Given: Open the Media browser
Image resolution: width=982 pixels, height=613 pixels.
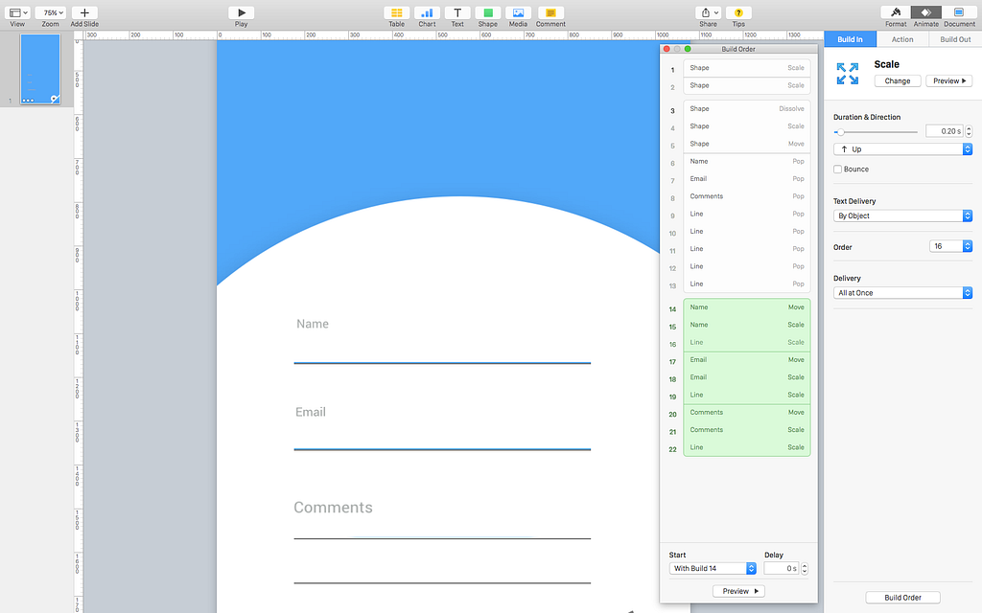Looking at the screenshot, I should pyautogui.click(x=518, y=12).
